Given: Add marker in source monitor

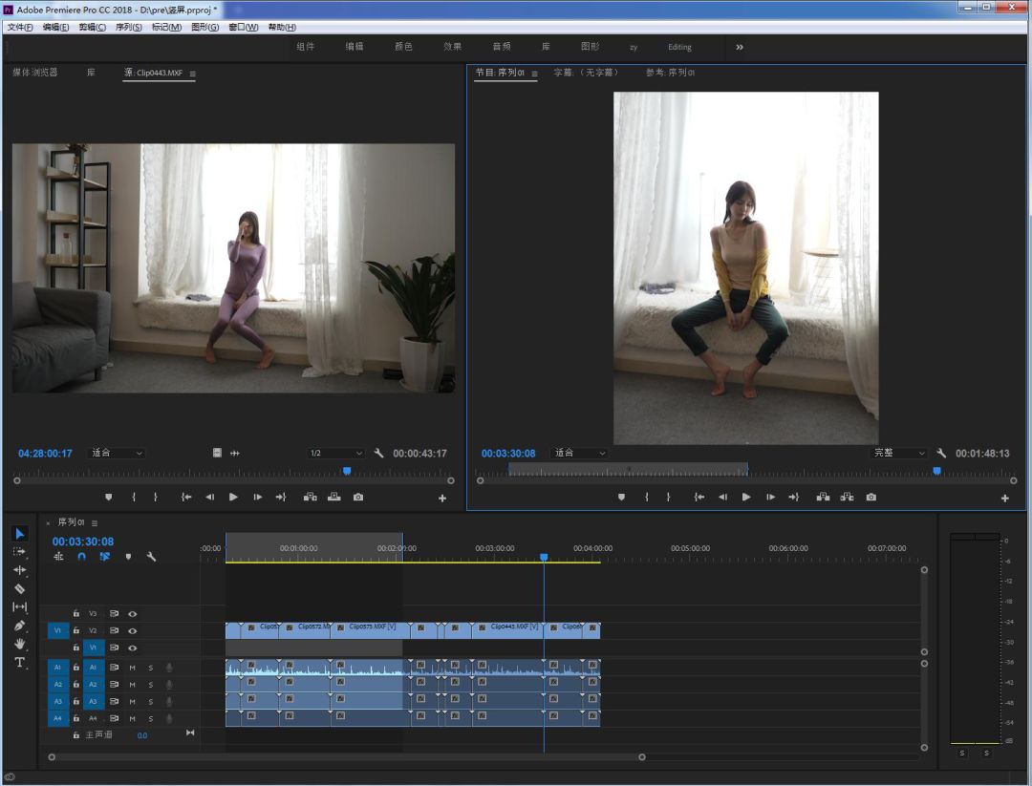Looking at the screenshot, I should (x=109, y=498).
